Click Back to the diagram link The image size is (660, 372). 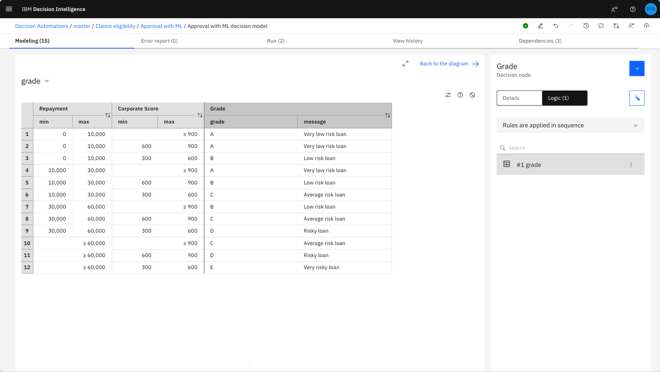pyautogui.click(x=449, y=64)
